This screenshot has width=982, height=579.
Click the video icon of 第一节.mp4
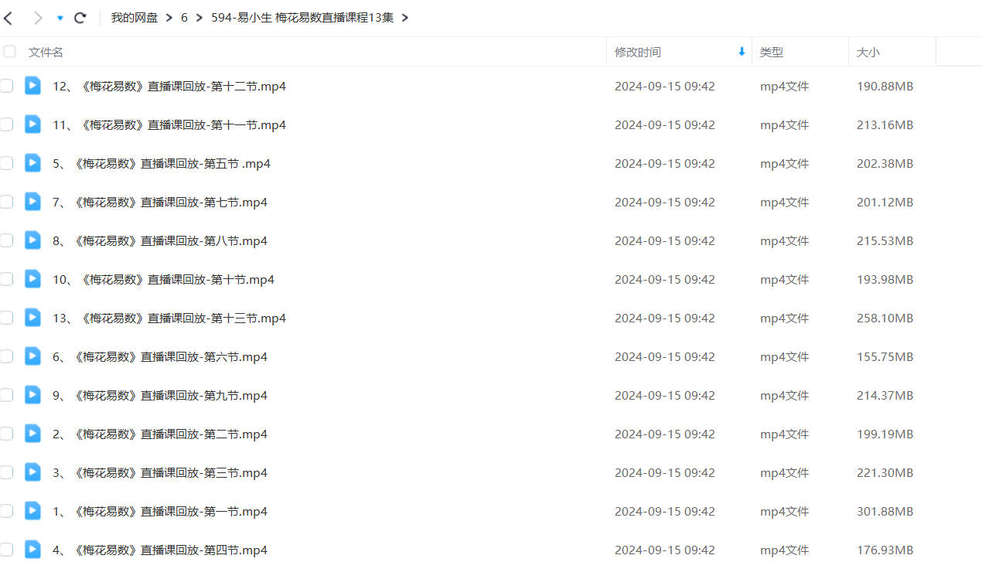(x=32, y=510)
